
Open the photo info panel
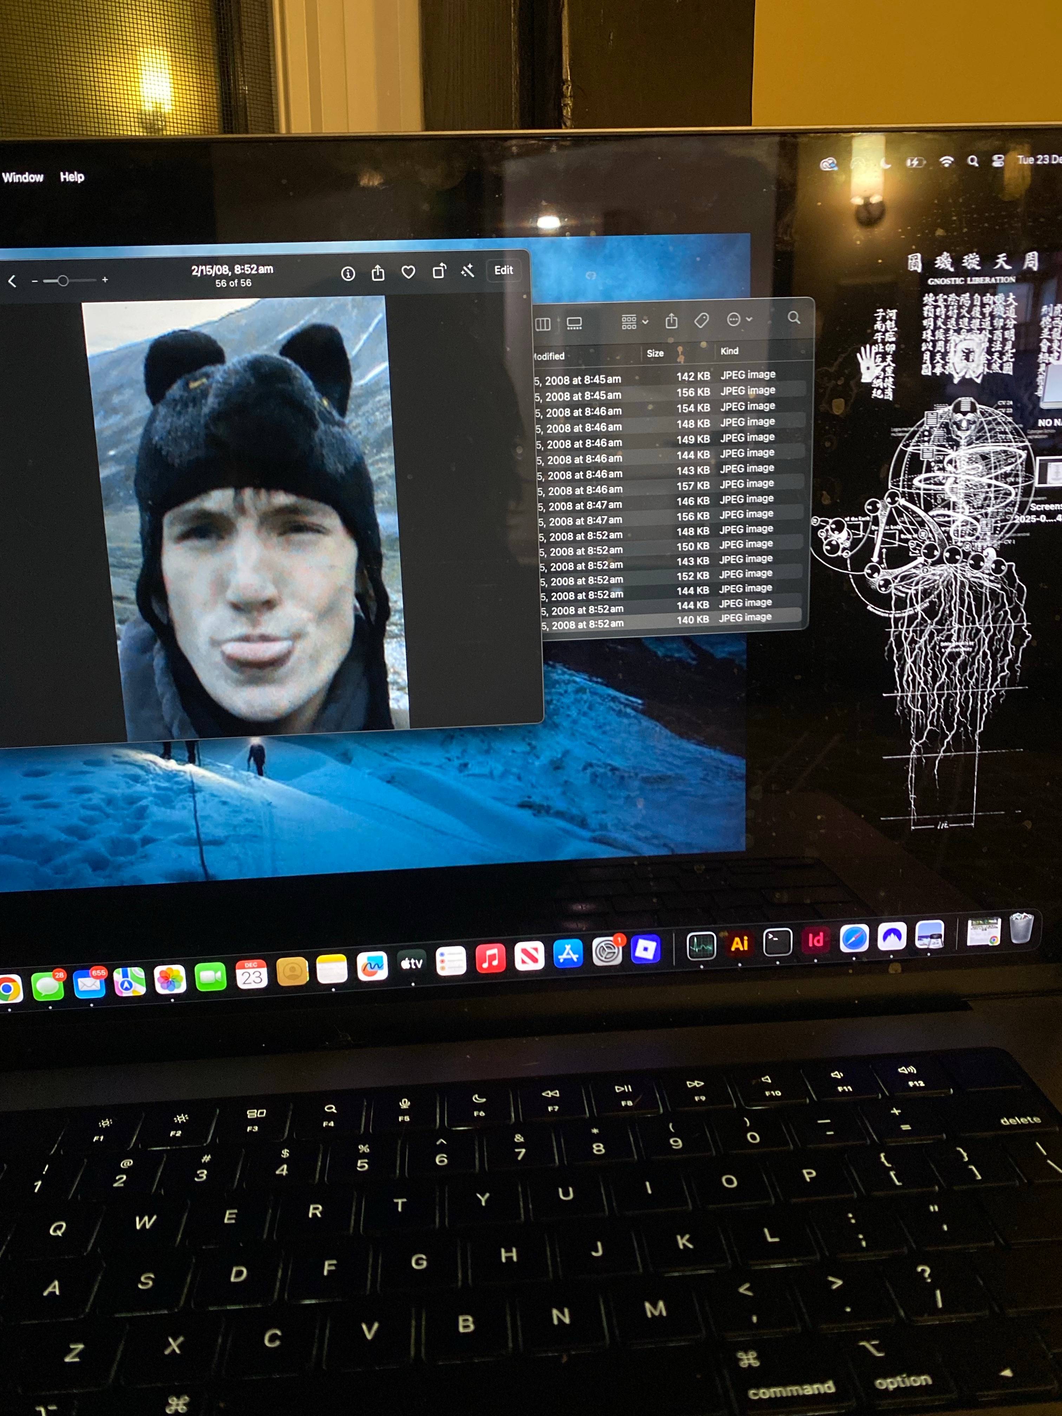tap(348, 274)
